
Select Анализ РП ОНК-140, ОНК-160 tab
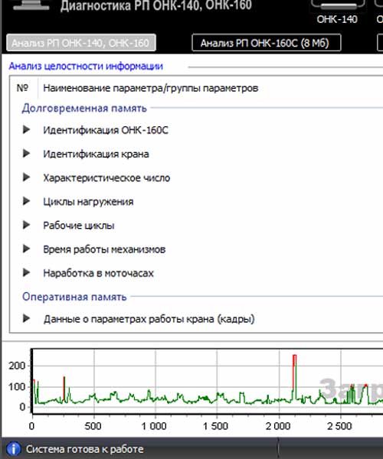click(x=81, y=43)
